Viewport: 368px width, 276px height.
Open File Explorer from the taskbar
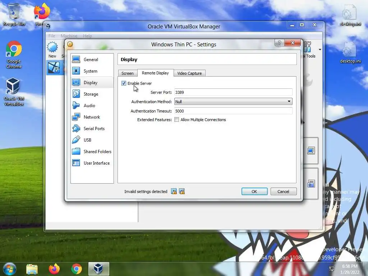pos(32,269)
